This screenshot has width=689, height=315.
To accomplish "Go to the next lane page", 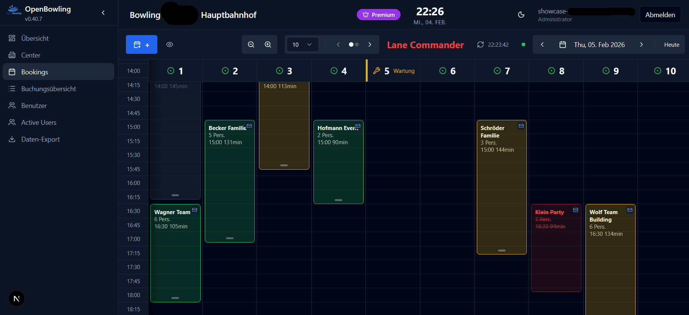I will point(370,44).
